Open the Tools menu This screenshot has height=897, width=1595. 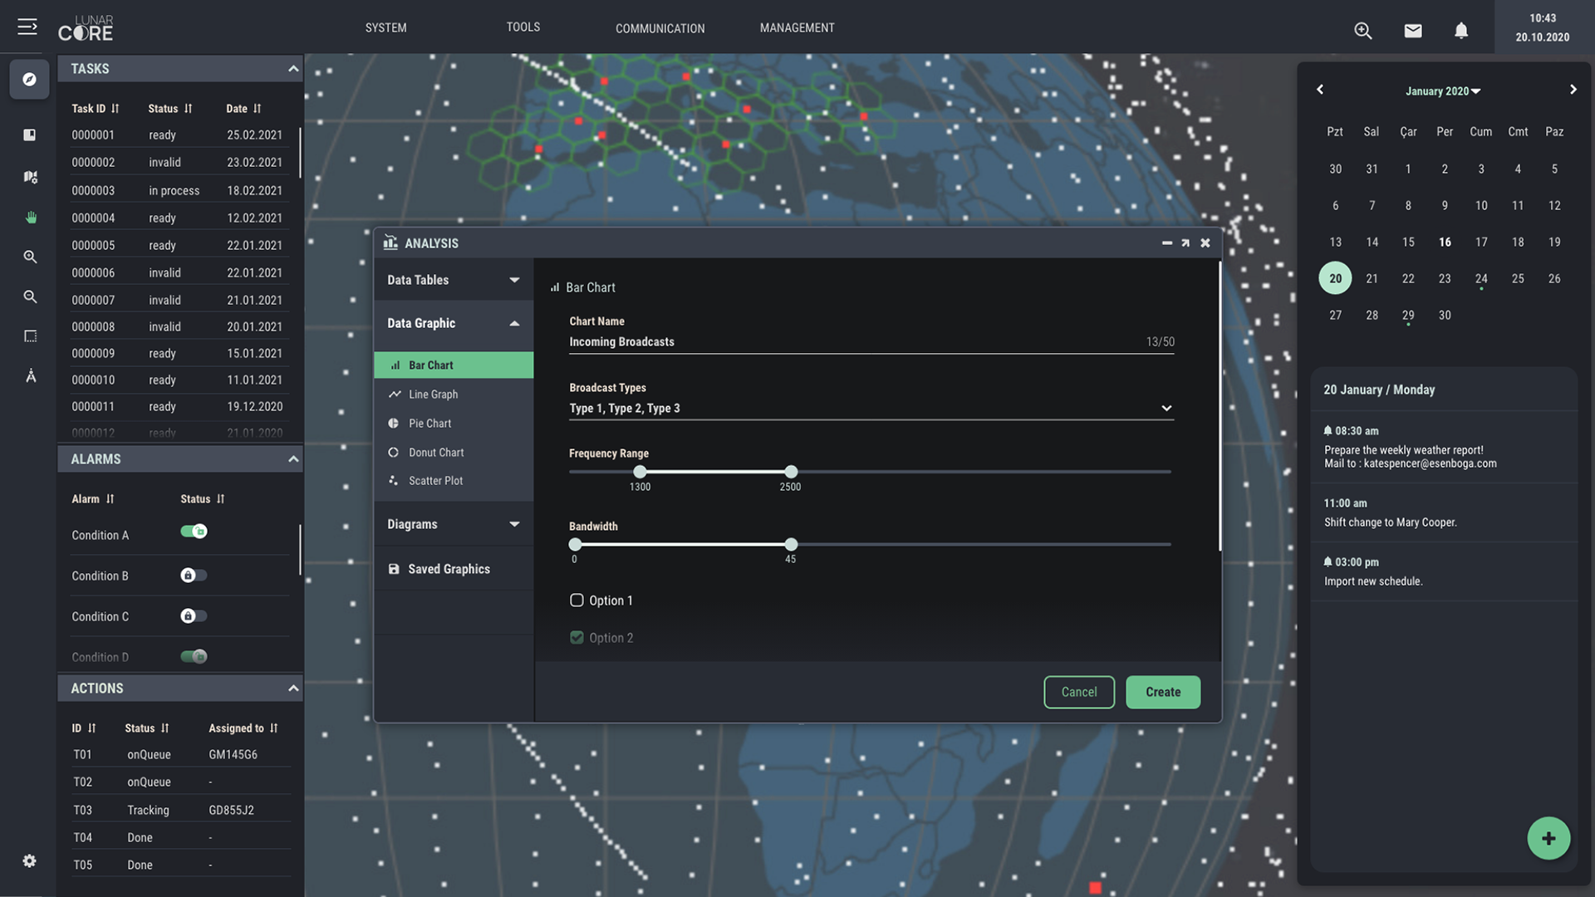point(523,27)
